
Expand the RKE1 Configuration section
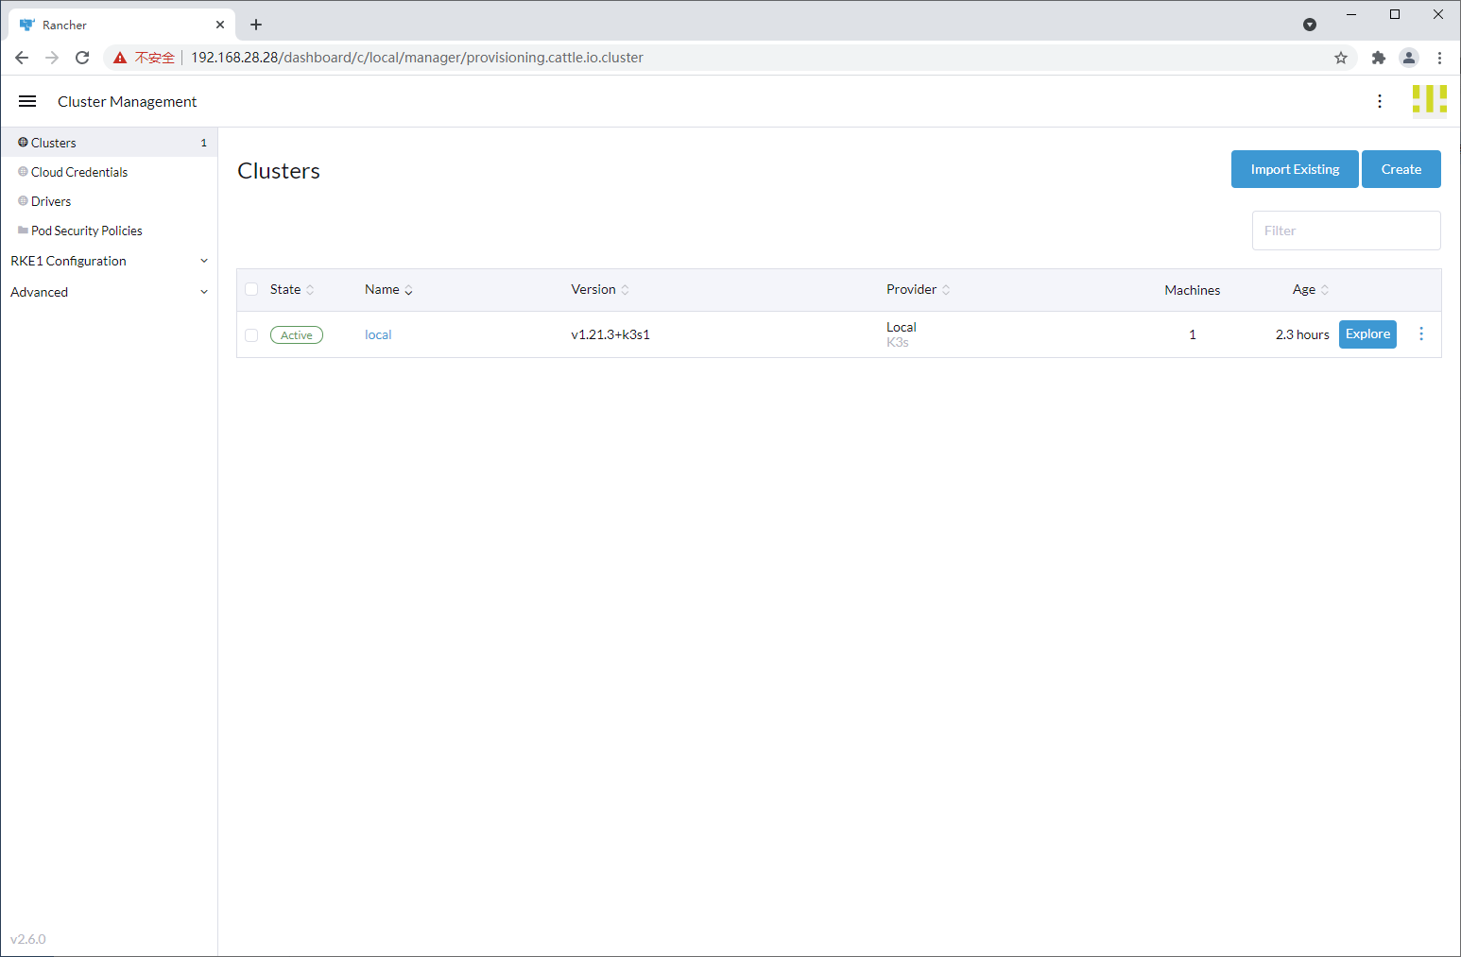109,261
